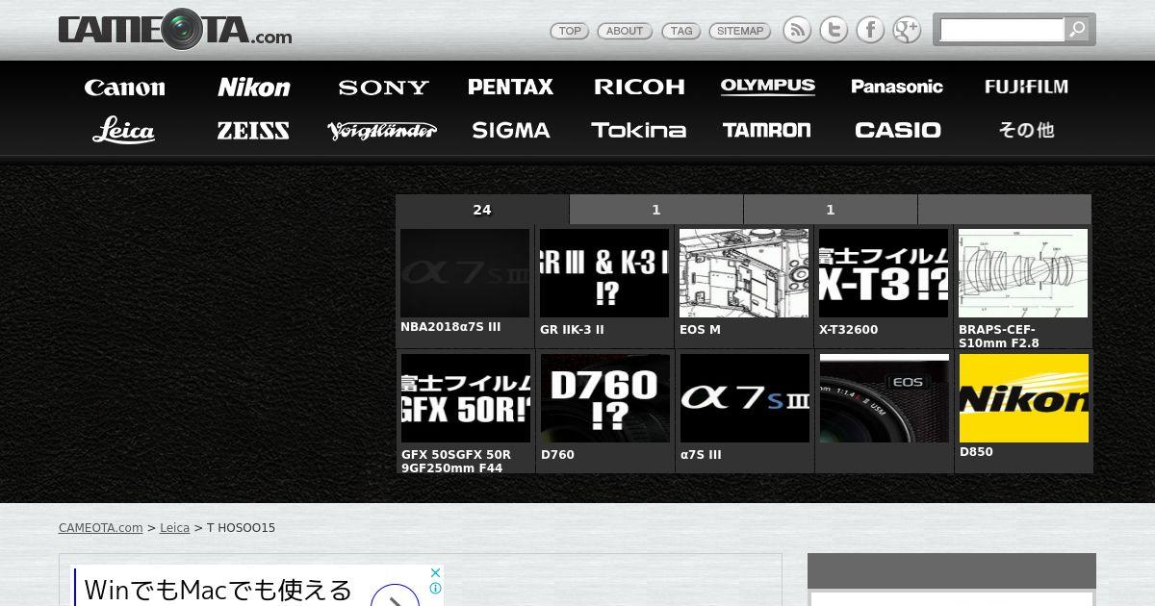This screenshot has height=606, width=1155.
Task: Close the ad with X icon
Action: pos(435,572)
